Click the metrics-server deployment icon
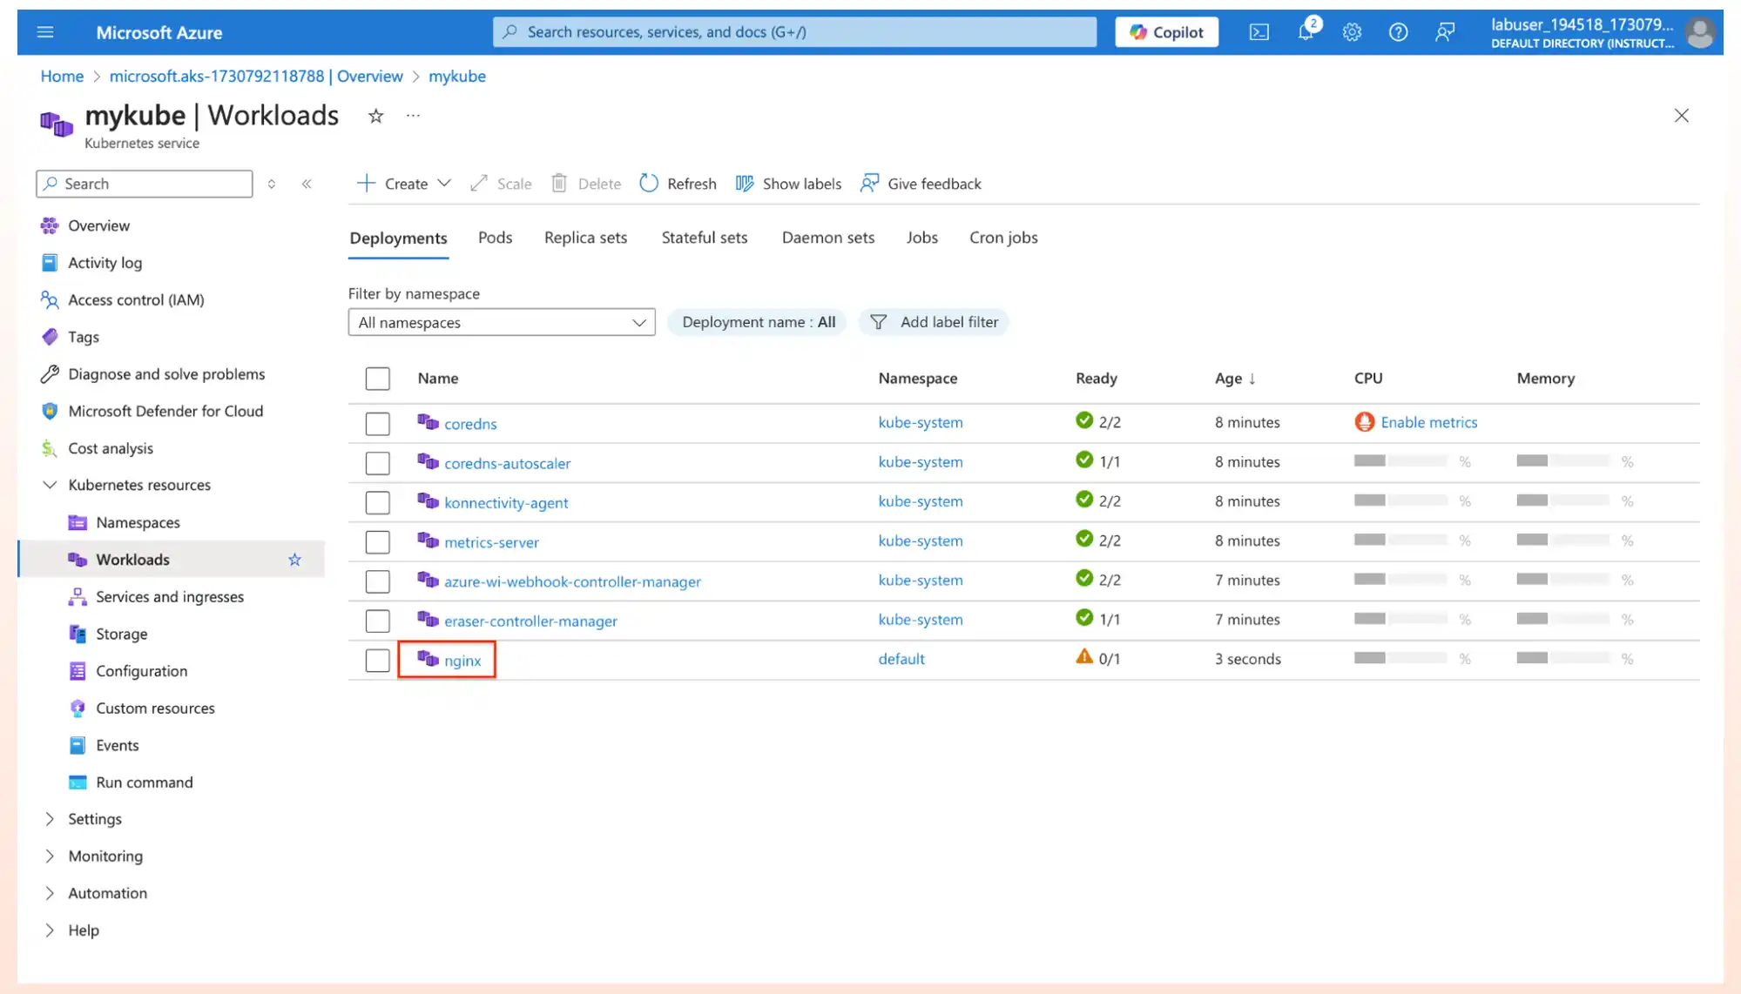The image size is (1741, 994). [x=427, y=541]
